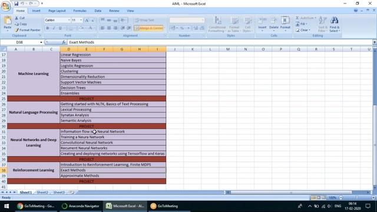The width and height of the screenshot is (377, 212).
Task: Open the Calibri font name dropdown
Action: [x=69, y=20]
